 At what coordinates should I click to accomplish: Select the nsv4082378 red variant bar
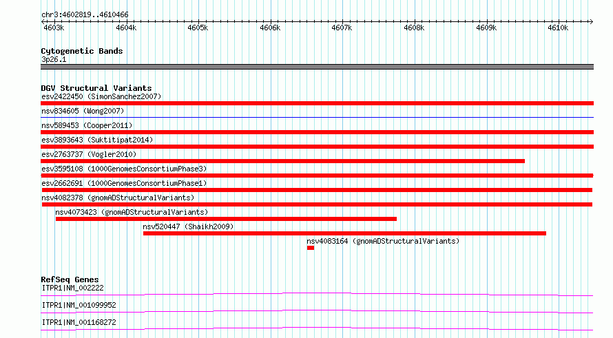click(x=317, y=204)
